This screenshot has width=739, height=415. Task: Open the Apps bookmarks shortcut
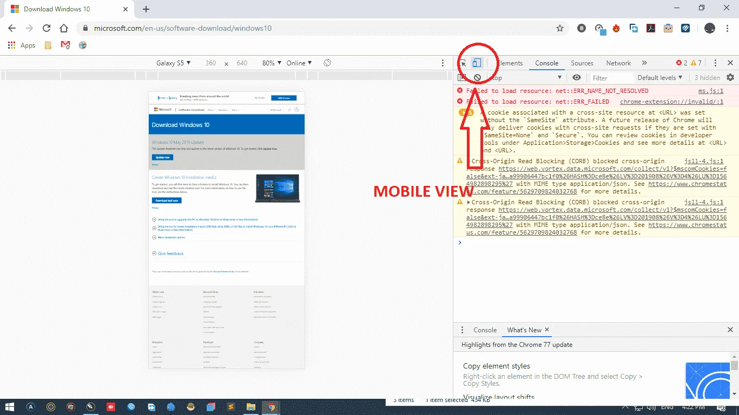click(22, 45)
